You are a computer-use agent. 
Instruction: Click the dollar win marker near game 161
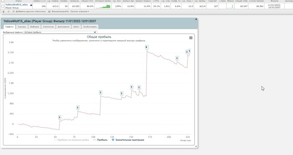point(139,87)
